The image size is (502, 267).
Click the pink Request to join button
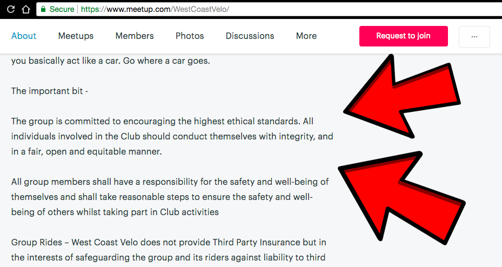click(404, 36)
